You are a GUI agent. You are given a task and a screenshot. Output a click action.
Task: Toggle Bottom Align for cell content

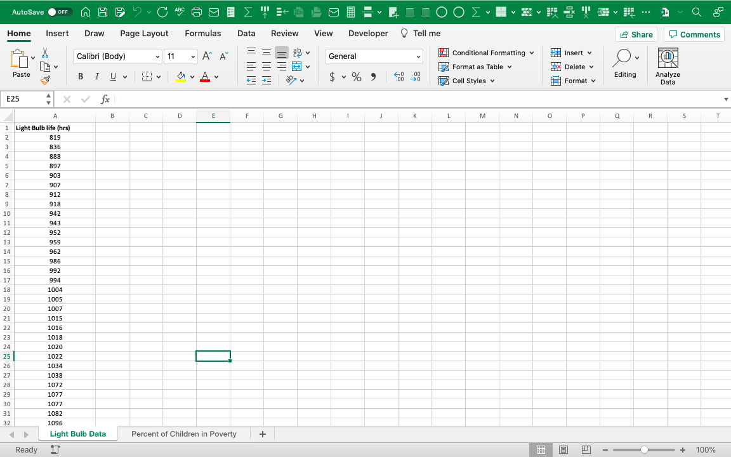282,53
